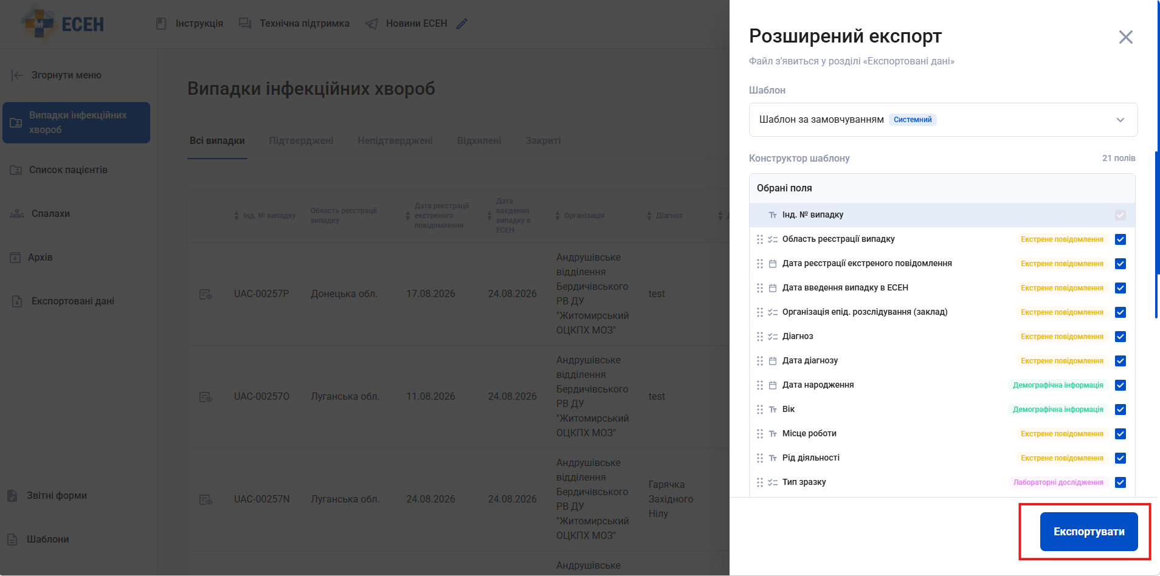This screenshot has height=576, width=1160.
Task: Uncheck the Дата діагнозу field checkbox
Action: (x=1120, y=361)
